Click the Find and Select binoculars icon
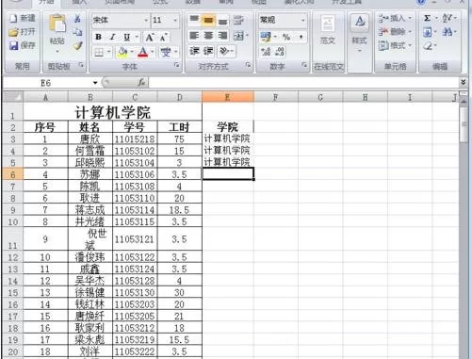 447,32
